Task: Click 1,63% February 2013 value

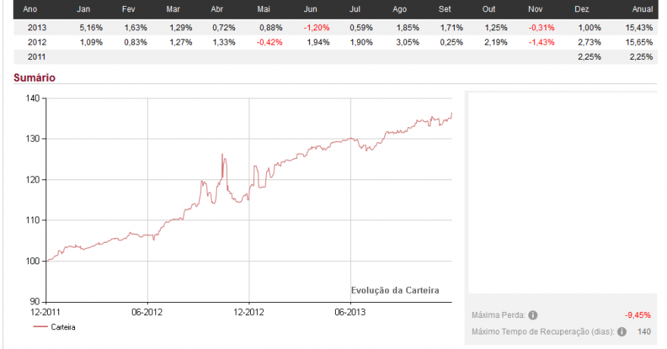Action: (x=136, y=27)
